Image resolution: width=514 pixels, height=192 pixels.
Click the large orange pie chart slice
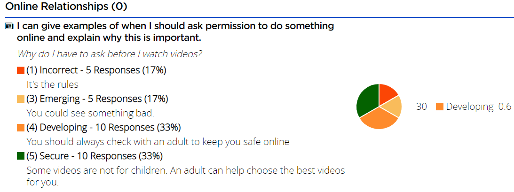click(380, 120)
